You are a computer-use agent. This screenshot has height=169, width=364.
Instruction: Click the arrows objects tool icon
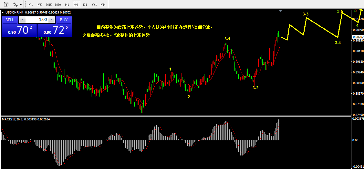(x=16, y=5)
